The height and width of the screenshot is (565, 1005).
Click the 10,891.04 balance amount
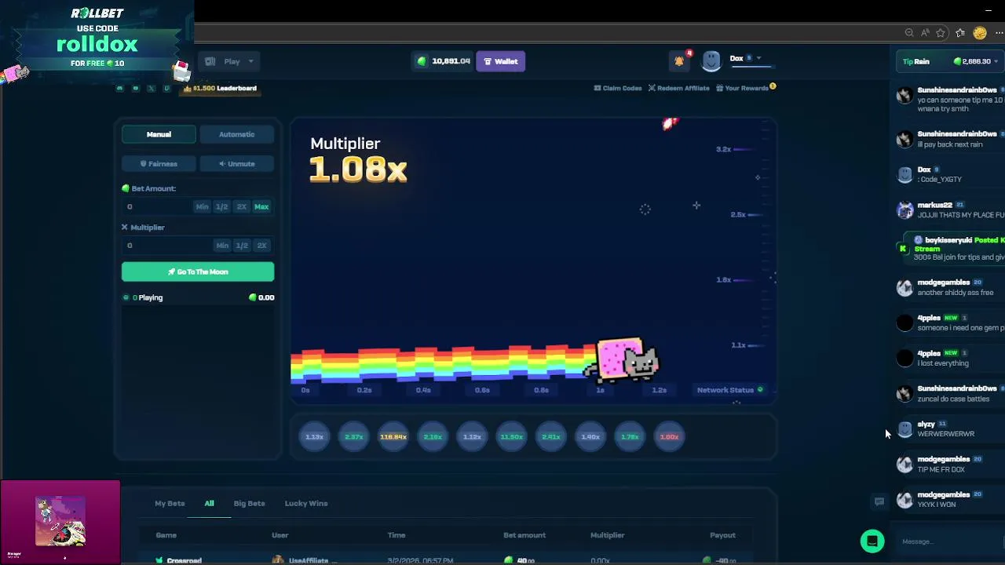(451, 61)
